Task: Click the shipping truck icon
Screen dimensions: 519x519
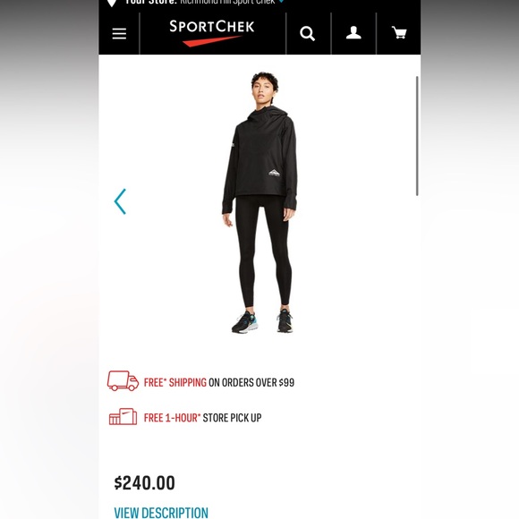Action: (x=123, y=380)
